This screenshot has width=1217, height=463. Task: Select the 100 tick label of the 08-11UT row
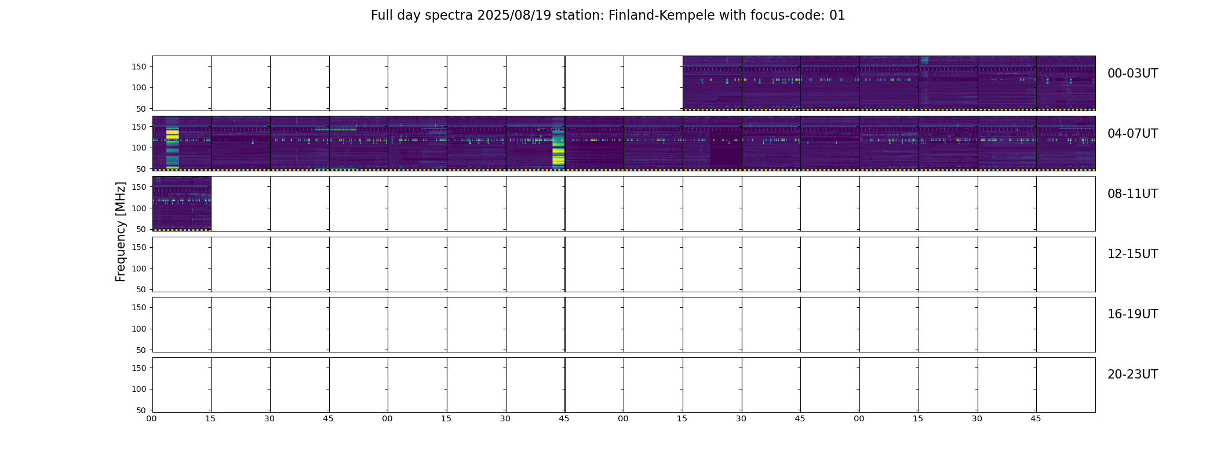139,208
